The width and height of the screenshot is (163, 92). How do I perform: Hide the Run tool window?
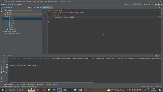(159, 56)
